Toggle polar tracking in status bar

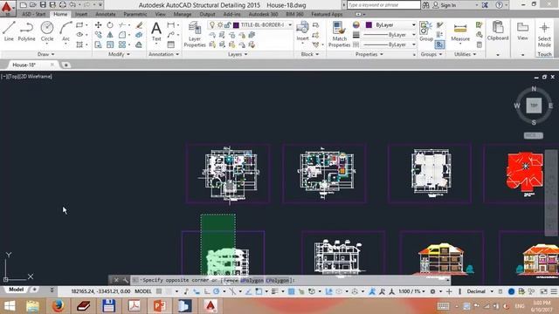(217, 291)
